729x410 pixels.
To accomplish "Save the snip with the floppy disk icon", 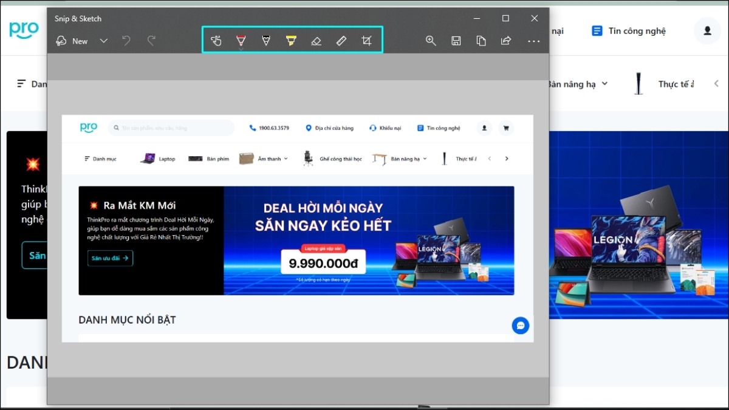I will click(456, 41).
